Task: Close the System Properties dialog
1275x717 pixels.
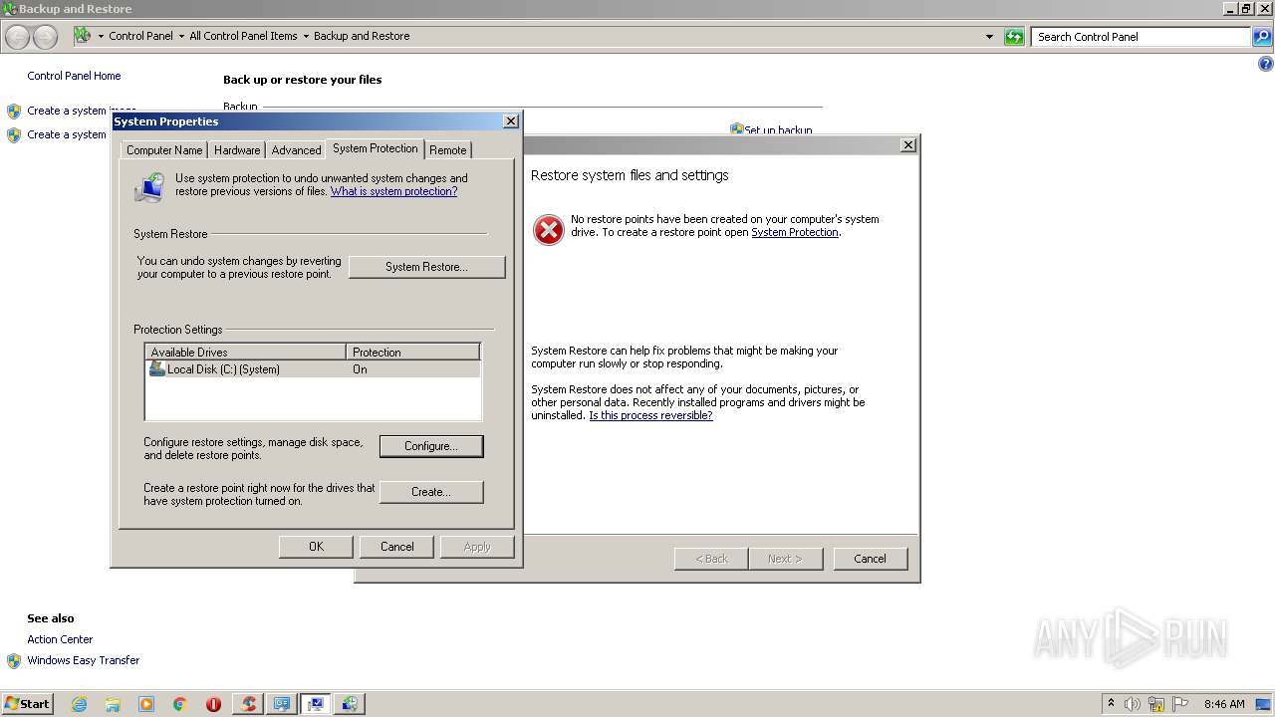Action: coord(511,121)
